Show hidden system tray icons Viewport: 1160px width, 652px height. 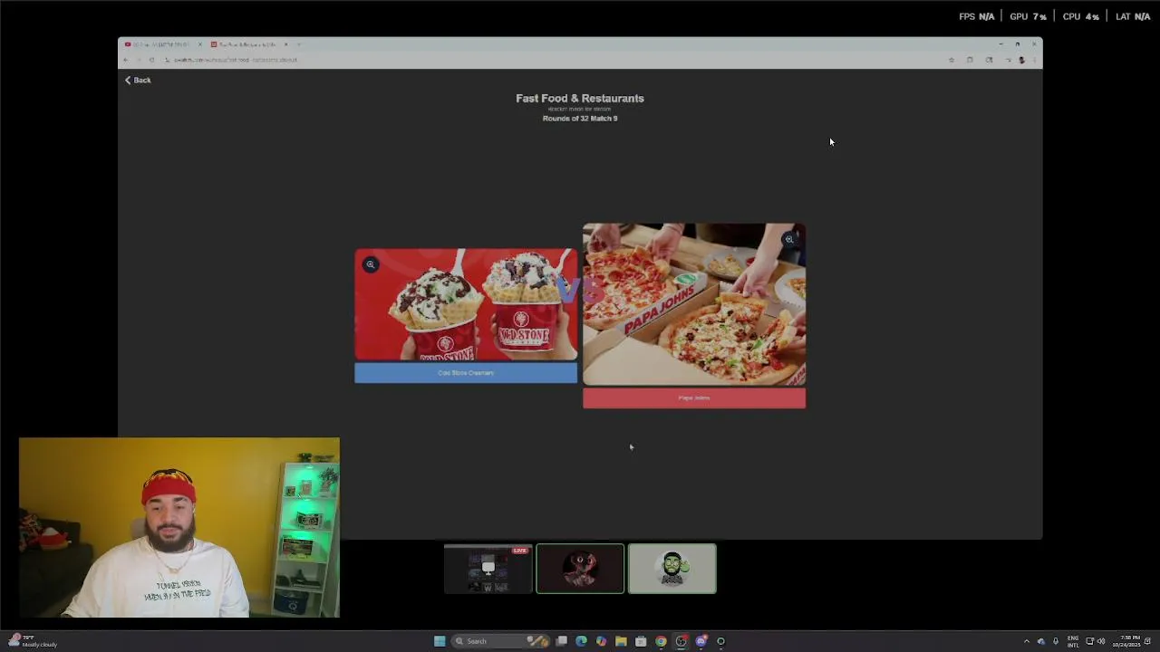pyautogui.click(x=1027, y=641)
